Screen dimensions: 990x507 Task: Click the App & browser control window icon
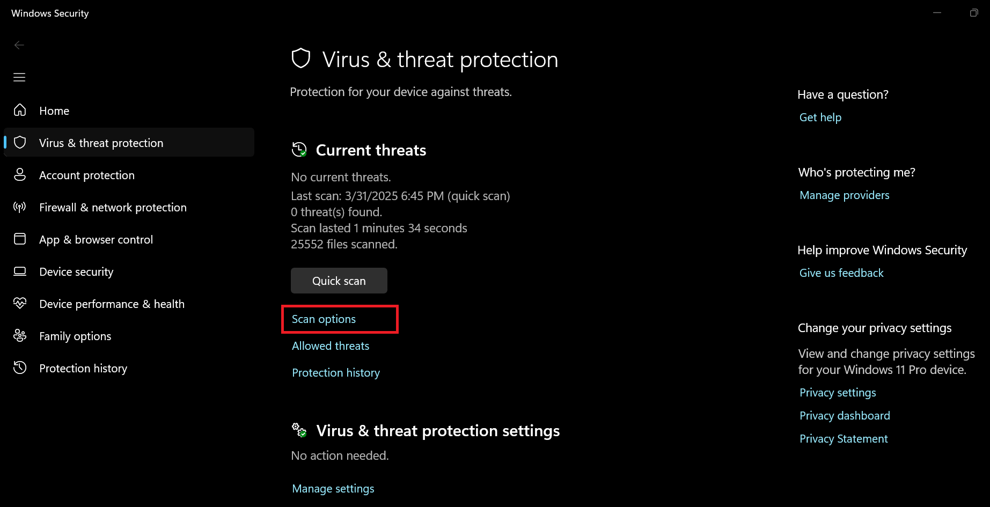(20, 239)
